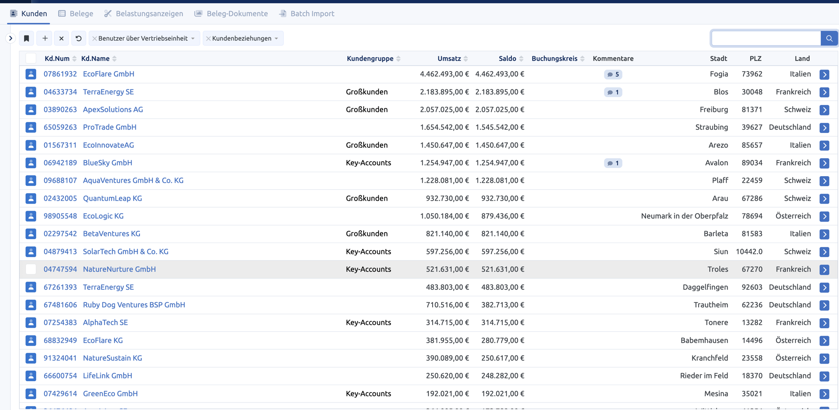Sort by Buchungskreis column header
This screenshot has width=839, height=410.
(558, 59)
